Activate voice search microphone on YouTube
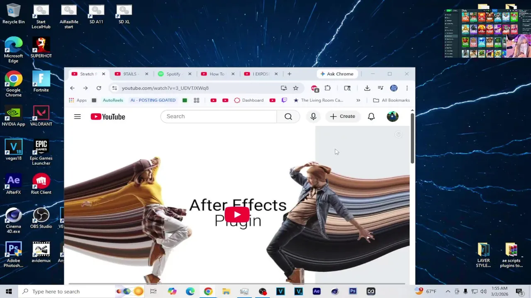531x298 pixels. pyautogui.click(x=313, y=116)
